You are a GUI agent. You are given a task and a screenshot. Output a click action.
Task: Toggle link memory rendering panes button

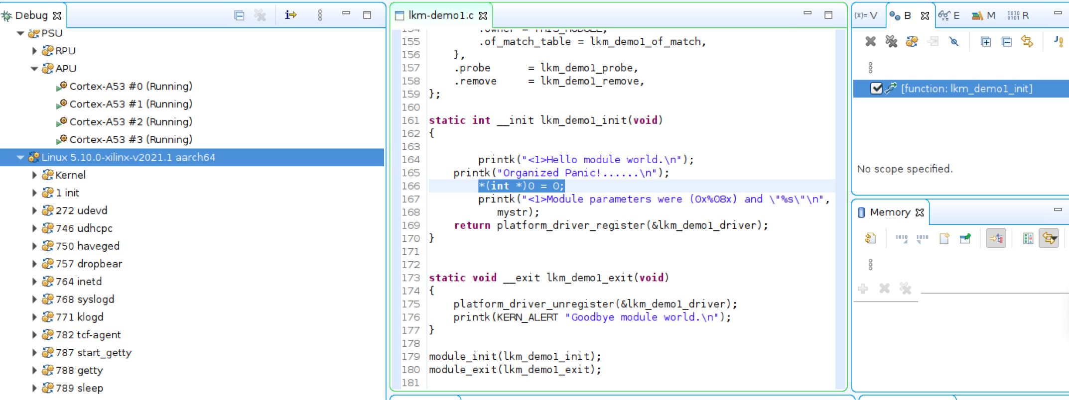tap(1049, 238)
